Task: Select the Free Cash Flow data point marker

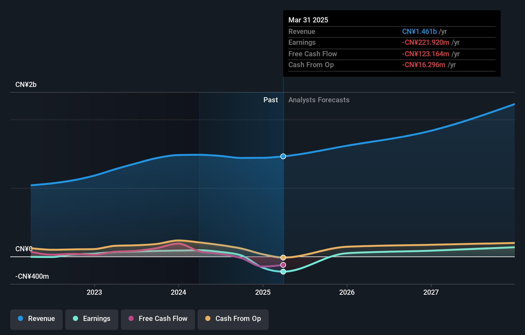Action: click(283, 265)
